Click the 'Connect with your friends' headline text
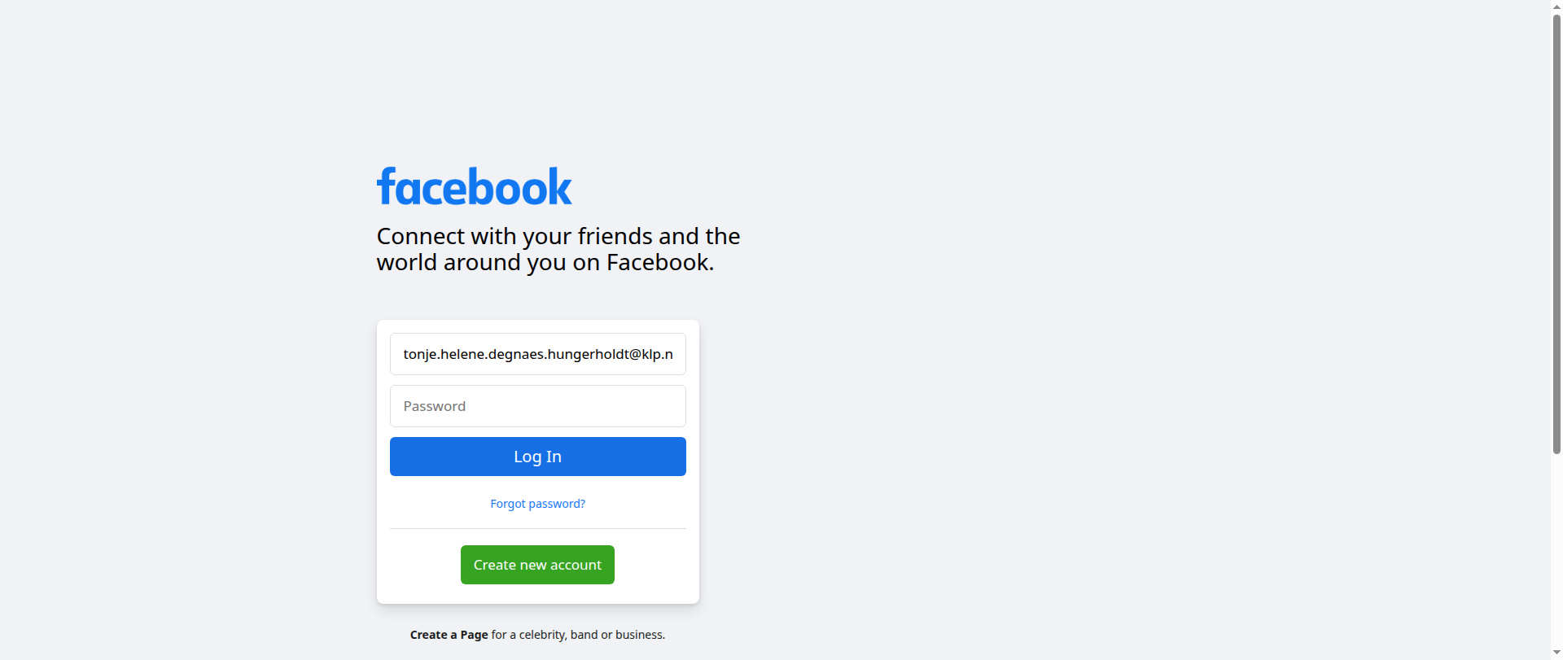 click(558, 236)
